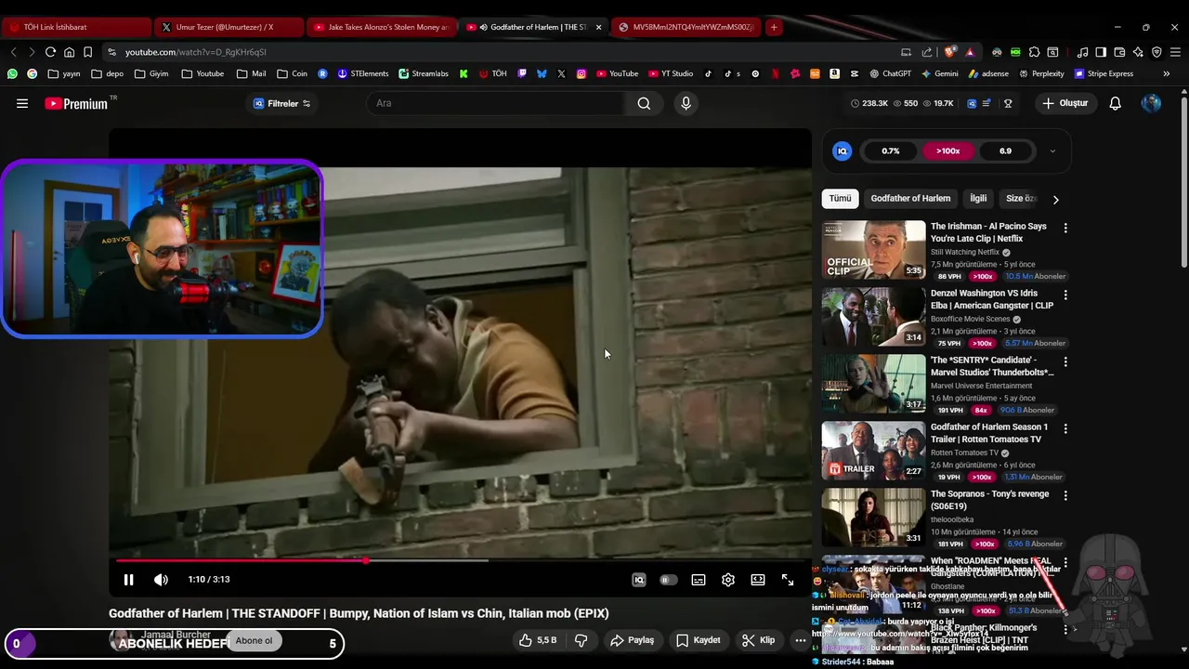Select the Tümü chip
Image resolution: width=1189 pixels, height=669 pixels.
point(840,198)
